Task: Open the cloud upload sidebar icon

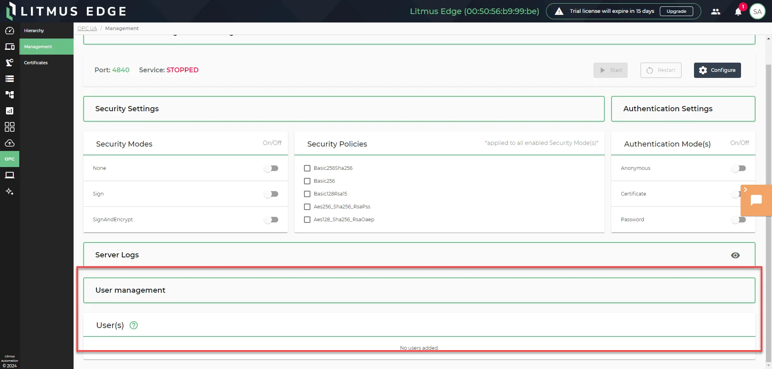Action: (10, 143)
